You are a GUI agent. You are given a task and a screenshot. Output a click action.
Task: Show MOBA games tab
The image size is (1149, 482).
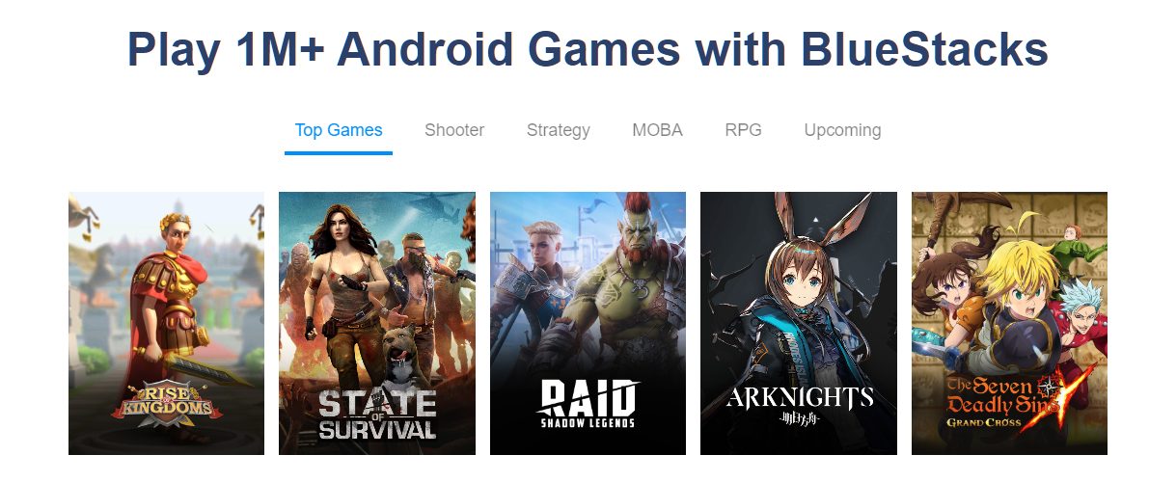pos(657,130)
